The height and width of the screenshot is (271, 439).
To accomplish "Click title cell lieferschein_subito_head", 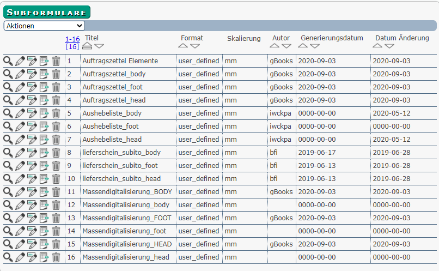I will point(121,179).
